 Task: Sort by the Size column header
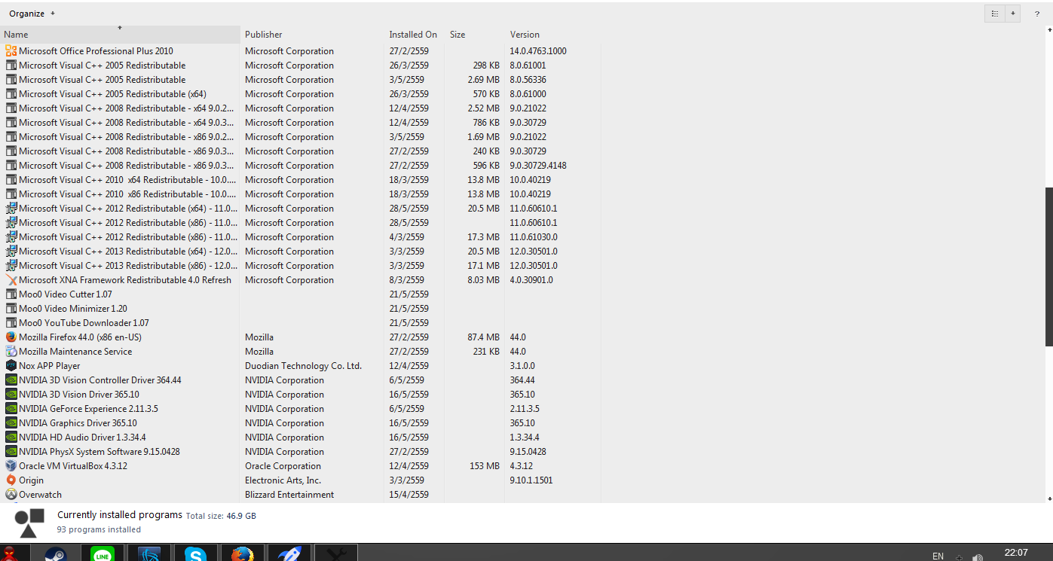(475, 35)
